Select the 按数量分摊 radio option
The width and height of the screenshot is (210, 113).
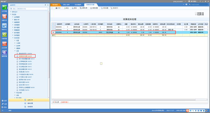tap(196, 13)
